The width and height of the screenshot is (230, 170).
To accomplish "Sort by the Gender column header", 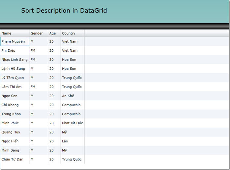I will pyautogui.click(x=38, y=33).
